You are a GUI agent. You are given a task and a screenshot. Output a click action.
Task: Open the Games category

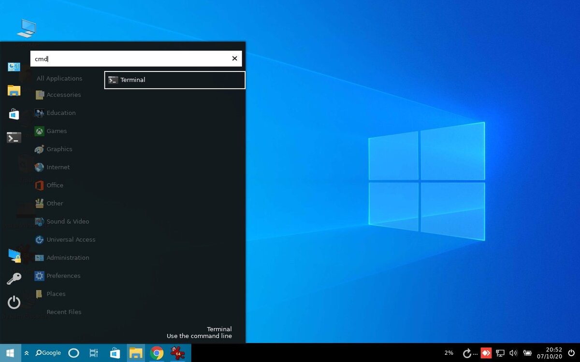[57, 131]
